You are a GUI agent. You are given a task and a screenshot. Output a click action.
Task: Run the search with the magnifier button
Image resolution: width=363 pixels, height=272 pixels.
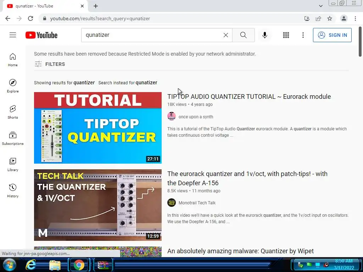point(243,35)
